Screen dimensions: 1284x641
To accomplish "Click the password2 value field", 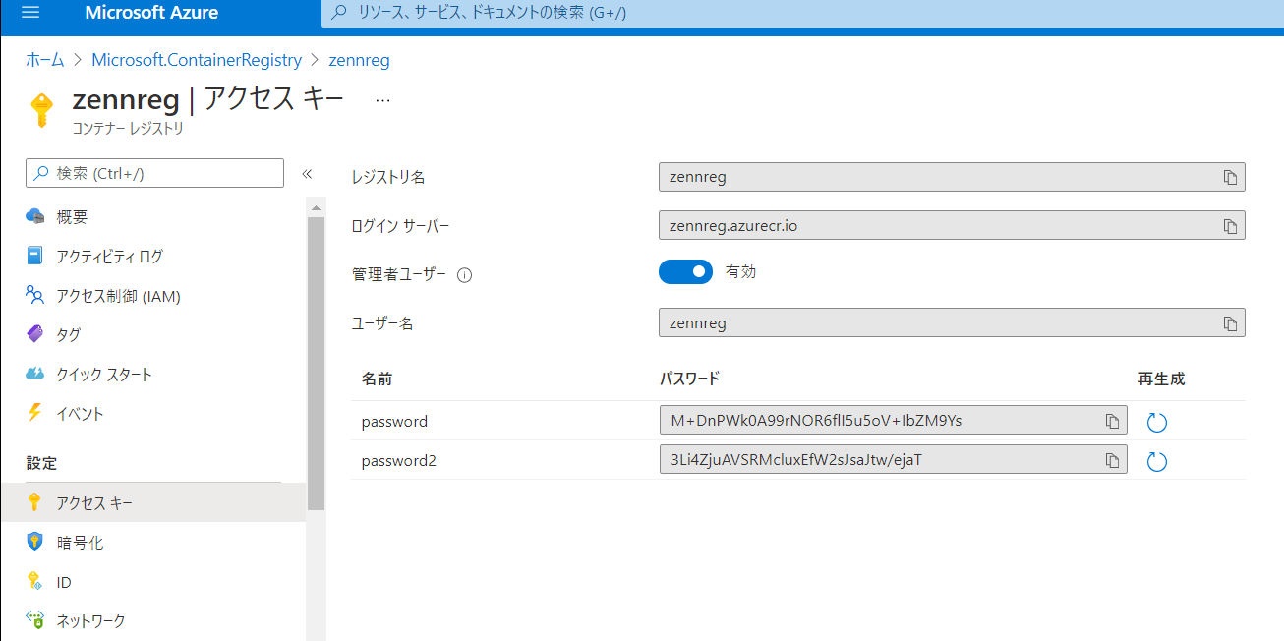I will pyautogui.click(x=893, y=459).
